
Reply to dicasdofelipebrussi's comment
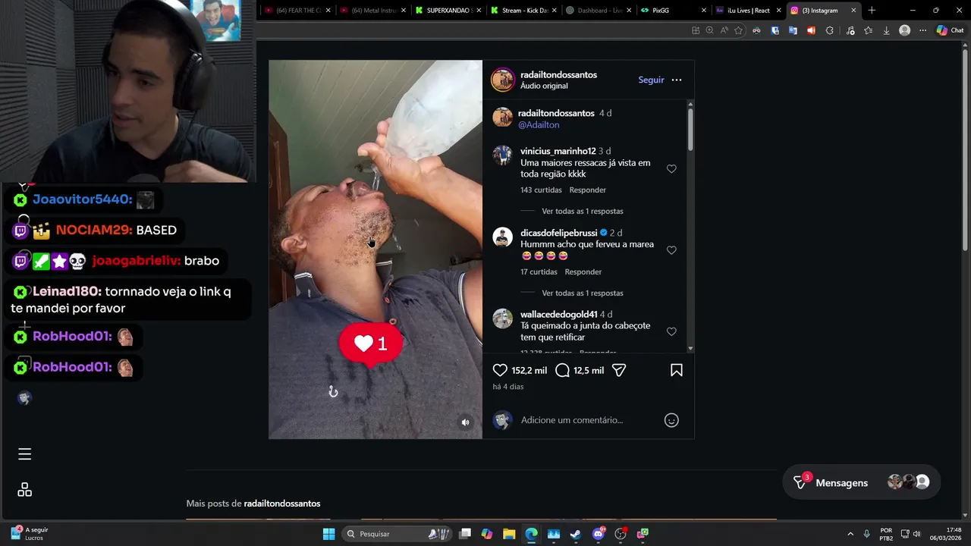click(583, 271)
